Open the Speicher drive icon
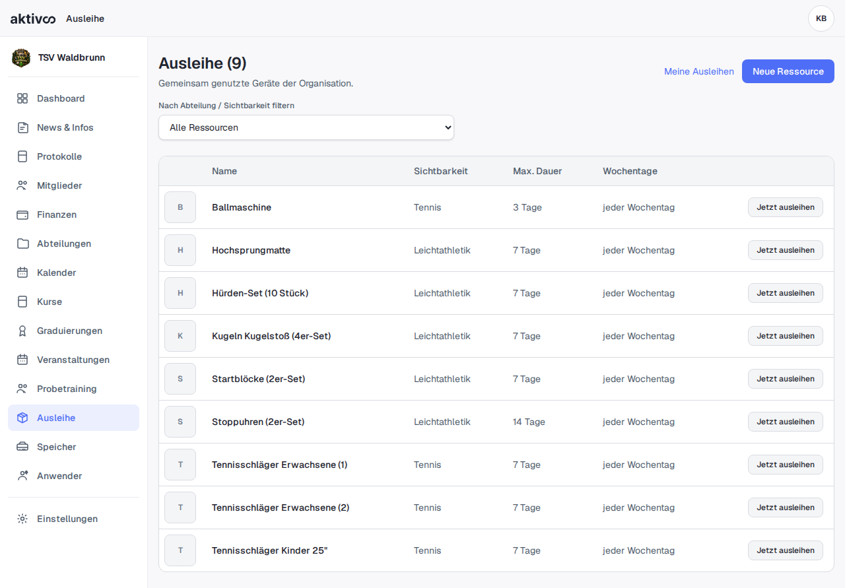845x588 pixels. click(x=22, y=447)
